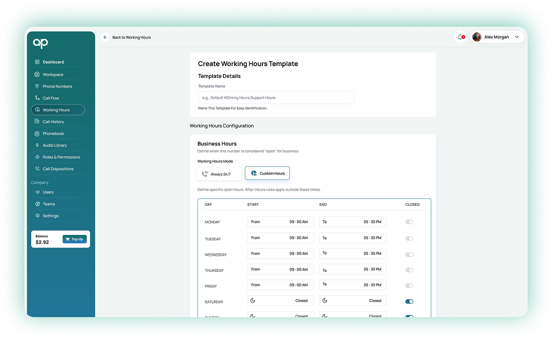Click the Template Name input field
Screen dimensions: 552x339
tap(276, 98)
